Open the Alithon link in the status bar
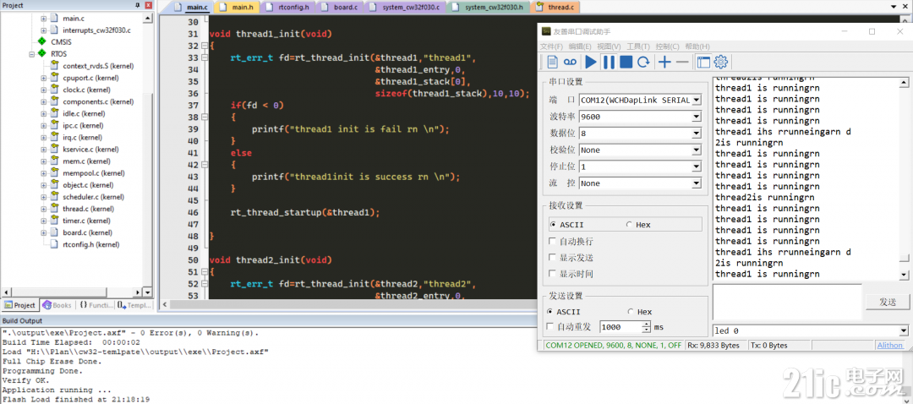913x404 pixels. pos(890,345)
